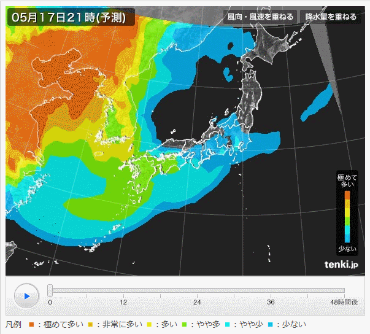This screenshot has height=334, width=370.
Task: Click the cyan やや少 legend swatch
Action: point(227,324)
